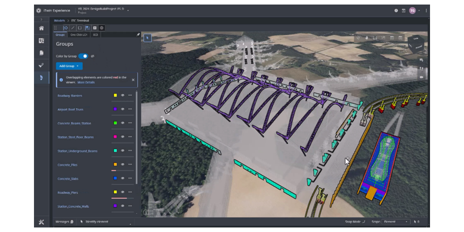The image size is (464, 232).
Task: Toggle visibility of Concrete_Slabs group
Action: pos(122,179)
